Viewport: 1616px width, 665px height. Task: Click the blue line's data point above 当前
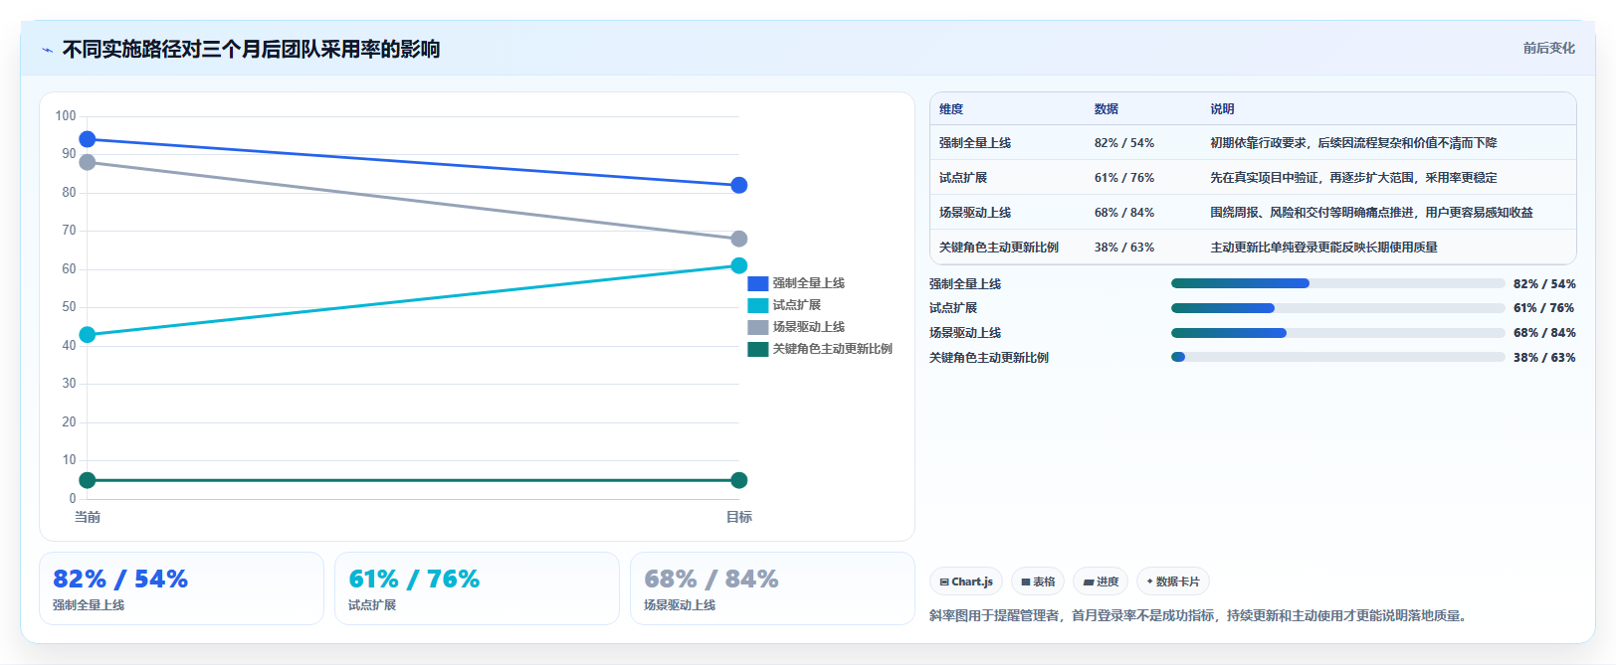88,139
